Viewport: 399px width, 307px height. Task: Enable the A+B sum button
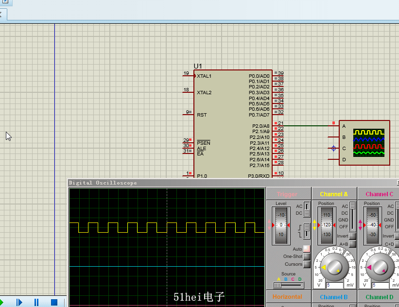352,244
